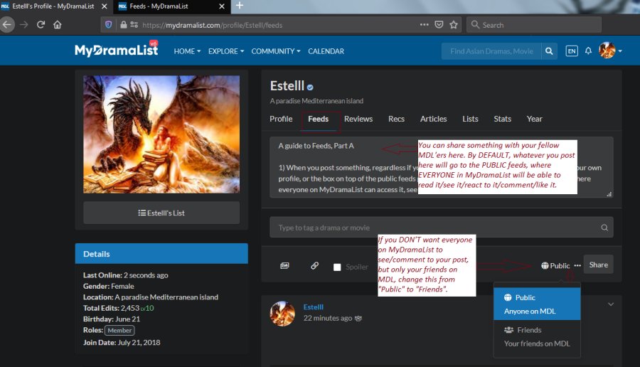Open the Recs tab
This screenshot has height=367, width=640.
[396, 119]
